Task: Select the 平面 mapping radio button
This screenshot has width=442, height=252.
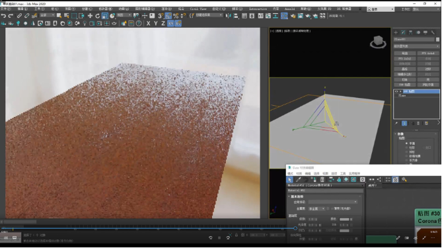Action: point(406,144)
